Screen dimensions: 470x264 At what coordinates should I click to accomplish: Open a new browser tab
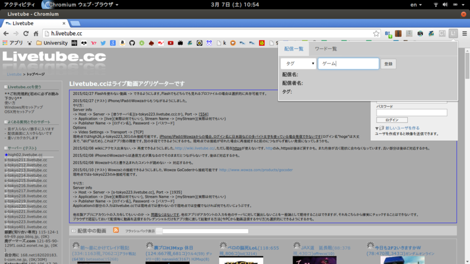coord(75,23)
